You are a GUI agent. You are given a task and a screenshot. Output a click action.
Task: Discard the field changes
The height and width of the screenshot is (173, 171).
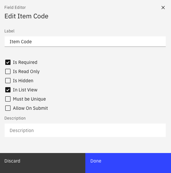(43, 163)
